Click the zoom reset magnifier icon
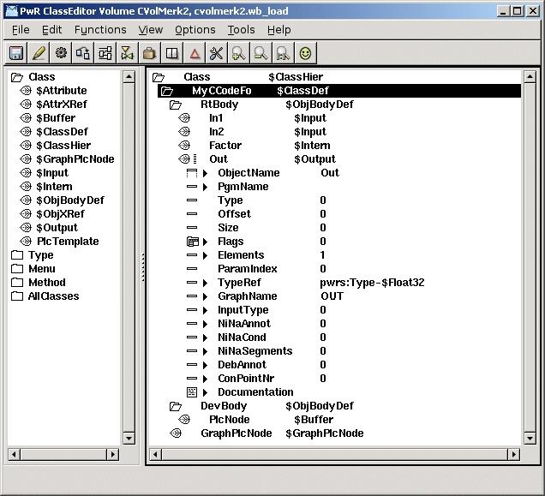This screenshot has width=545, height=496. pos(283,53)
